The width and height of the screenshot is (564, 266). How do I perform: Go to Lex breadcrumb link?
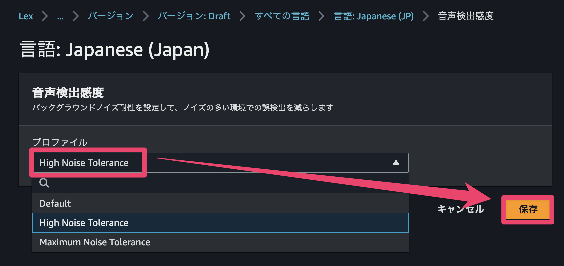click(x=26, y=16)
